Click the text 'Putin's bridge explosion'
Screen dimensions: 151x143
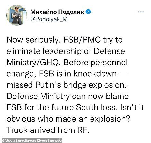tap(81, 85)
